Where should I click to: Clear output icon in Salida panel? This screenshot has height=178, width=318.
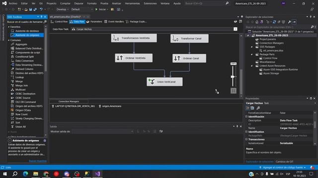click(x=155, y=132)
